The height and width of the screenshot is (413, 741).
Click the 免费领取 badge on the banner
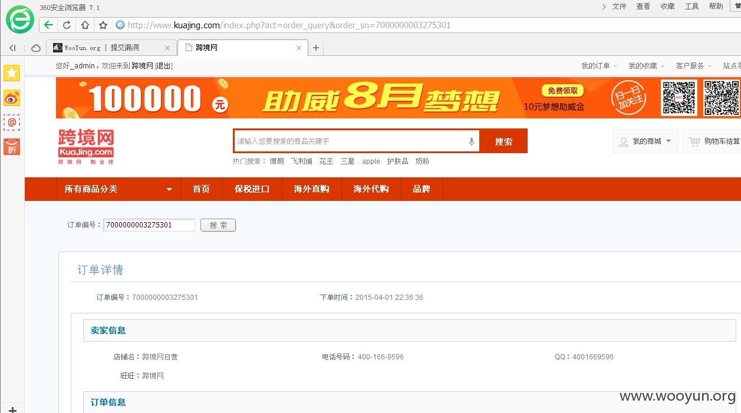[x=563, y=91]
